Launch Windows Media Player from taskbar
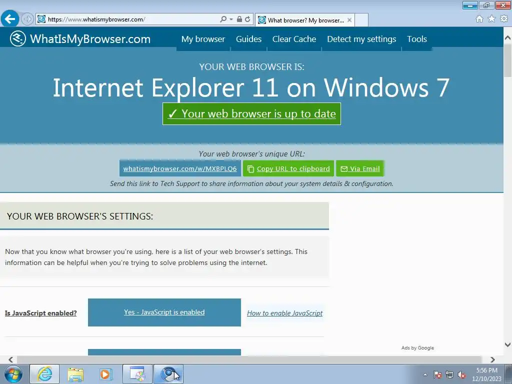This screenshot has width=512, height=384. click(106, 374)
